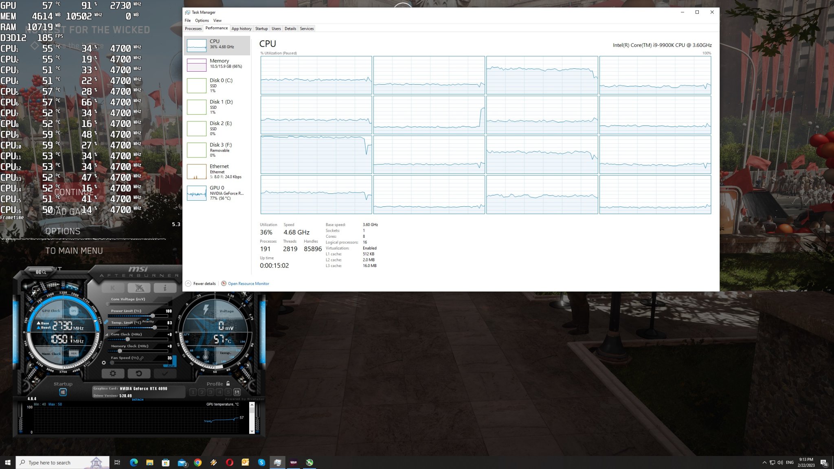Open MSI Afterburner general settings gear

(x=113, y=373)
